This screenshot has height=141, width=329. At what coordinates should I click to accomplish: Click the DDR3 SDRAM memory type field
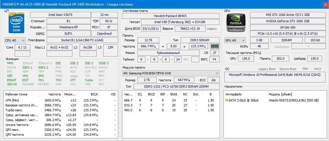200,40
